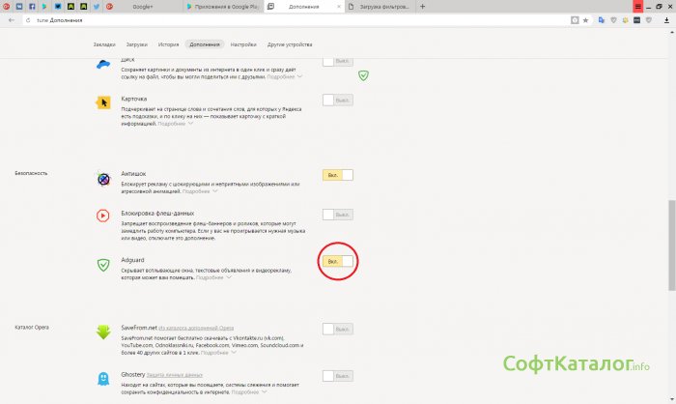This screenshot has width=676, height=404.
Task: Expand Подробнее details under Карточка
Action: click(175, 124)
